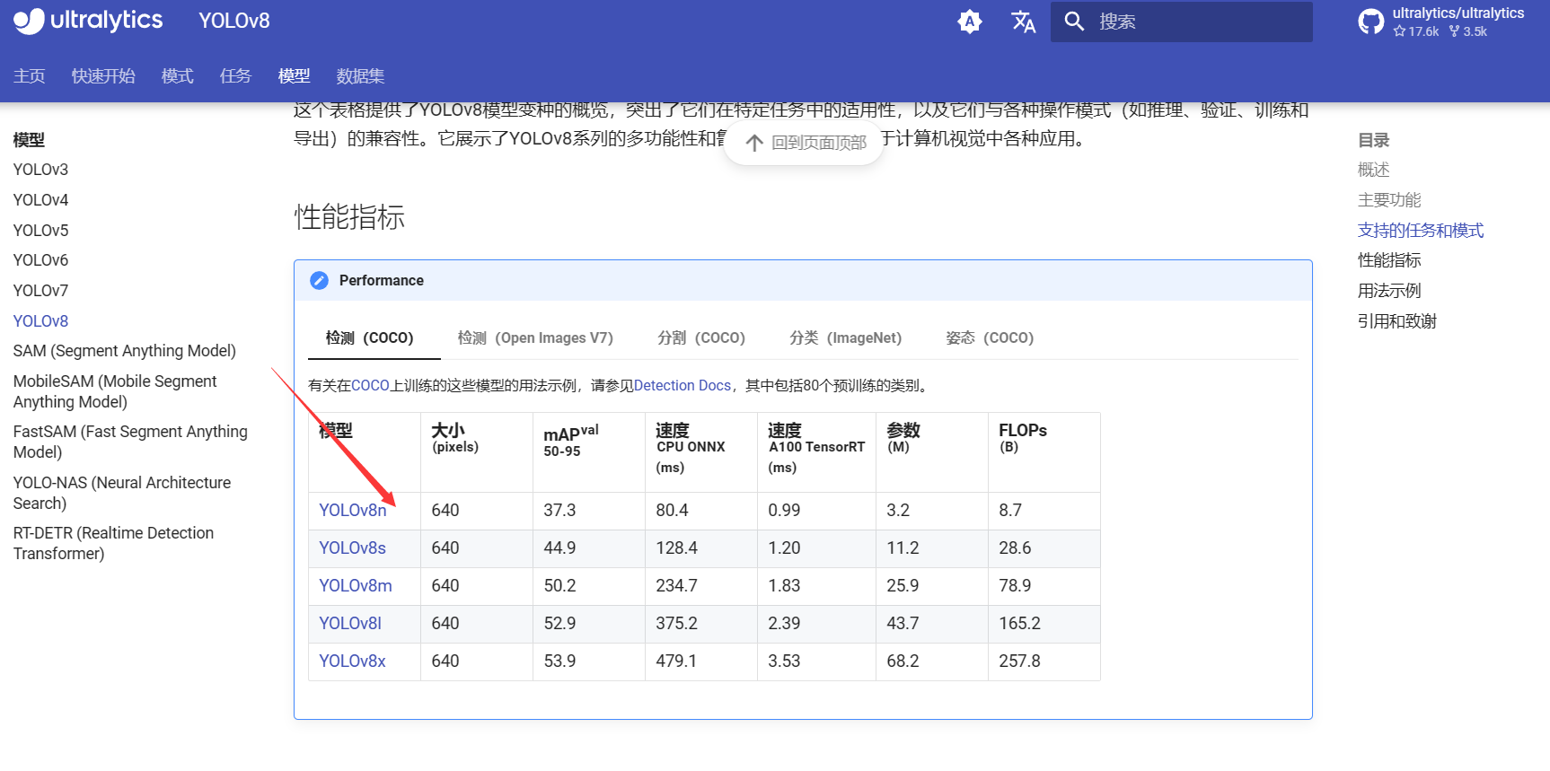Viewport: 1550px width, 771px height.
Task: Open FastSAM sidebar entry
Action: click(130, 442)
